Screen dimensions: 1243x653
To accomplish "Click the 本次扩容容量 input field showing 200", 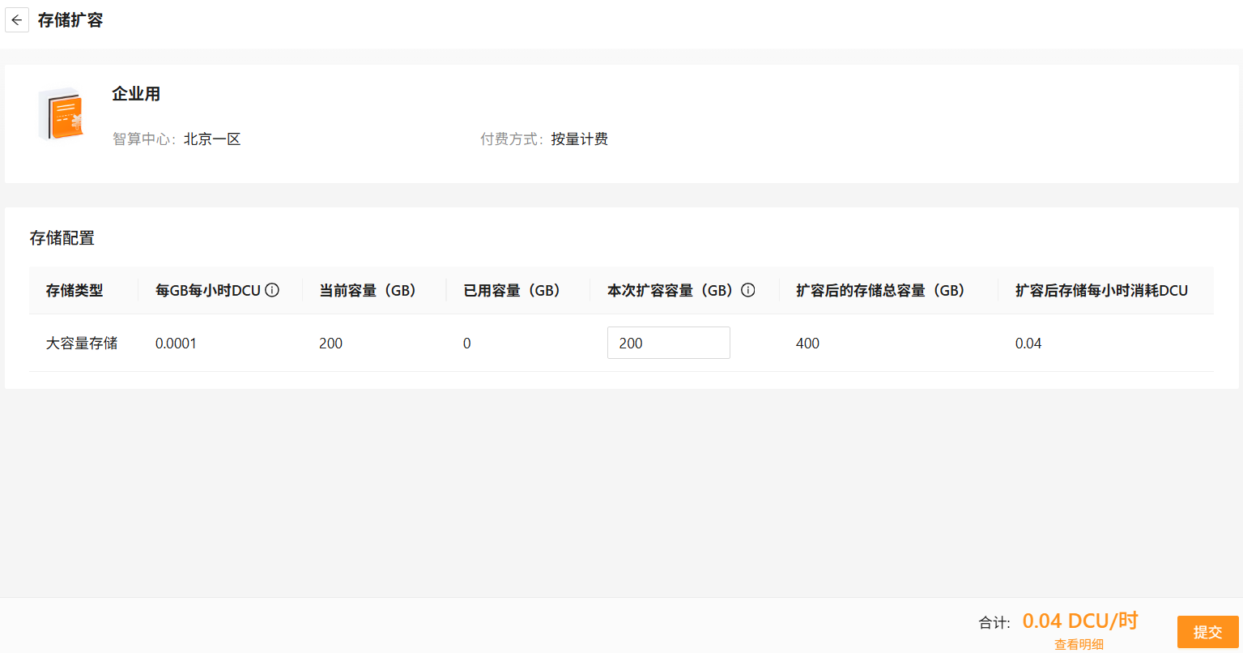I will coord(668,343).
